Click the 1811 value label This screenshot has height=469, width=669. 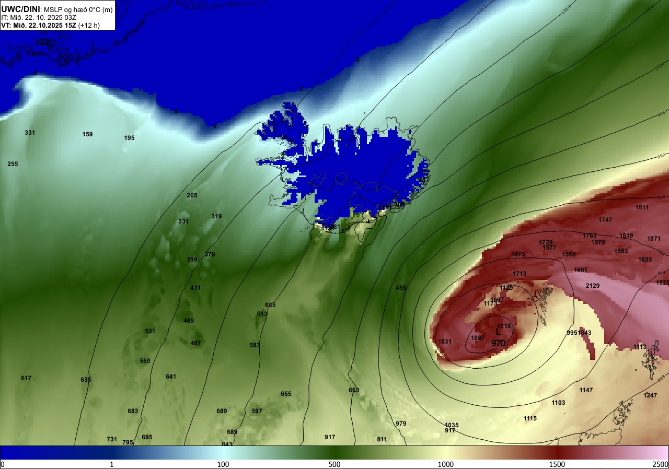pyautogui.click(x=642, y=207)
